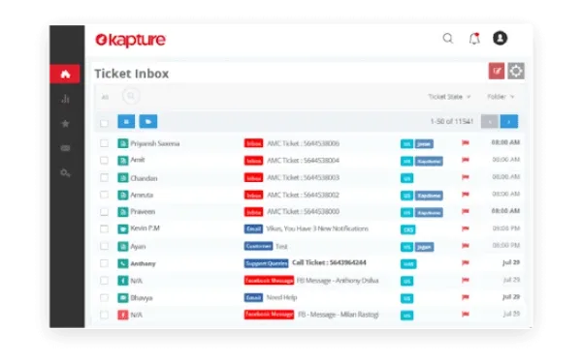Image resolution: width=582 pixels, height=363 pixels.
Task: Open the search magnifier in header
Action: pos(448,38)
